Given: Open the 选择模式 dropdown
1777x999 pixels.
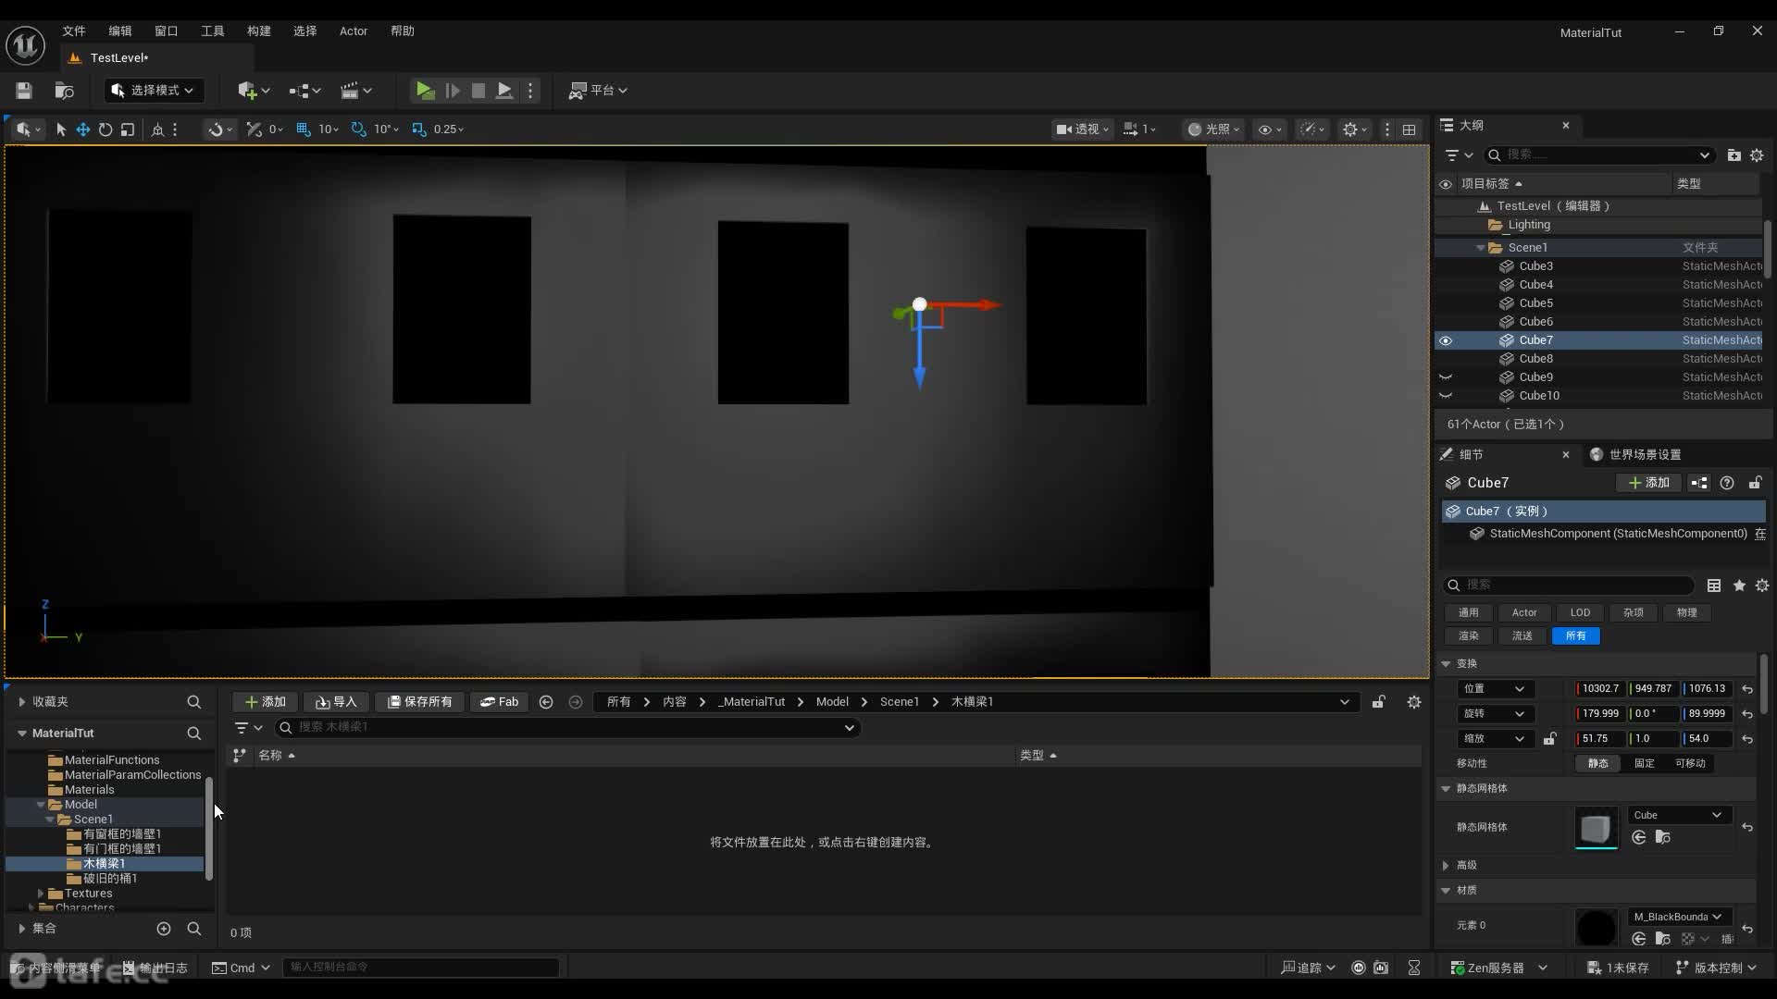Looking at the screenshot, I should (x=154, y=90).
